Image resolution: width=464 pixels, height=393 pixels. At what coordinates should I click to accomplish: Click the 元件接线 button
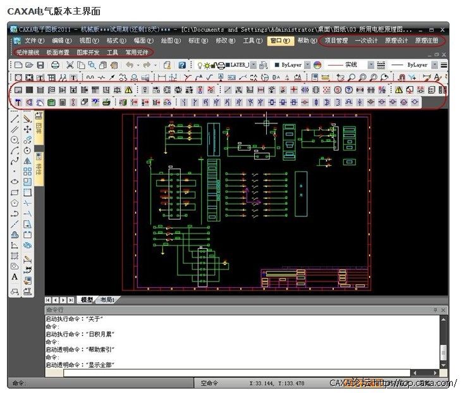(x=27, y=53)
